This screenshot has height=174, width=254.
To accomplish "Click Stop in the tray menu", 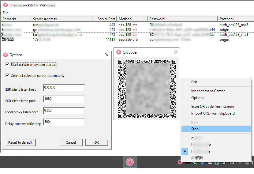I will (216, 129).
